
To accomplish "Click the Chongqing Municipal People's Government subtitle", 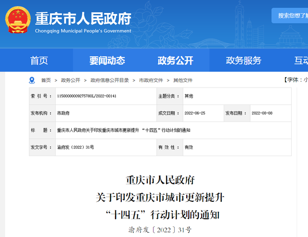I will click(83, 31).
